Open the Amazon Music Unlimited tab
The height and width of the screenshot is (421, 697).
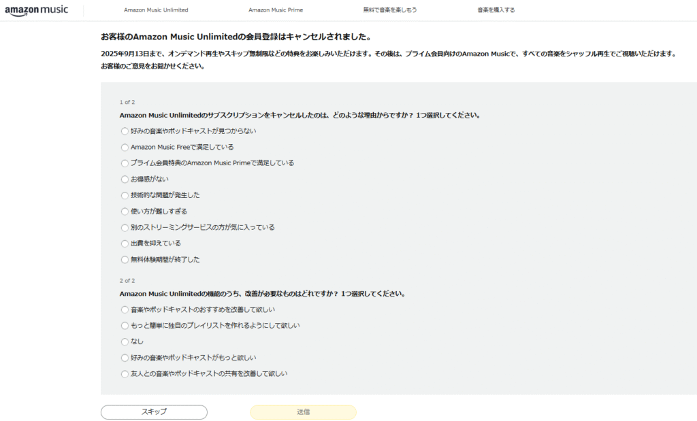point(156,10)
